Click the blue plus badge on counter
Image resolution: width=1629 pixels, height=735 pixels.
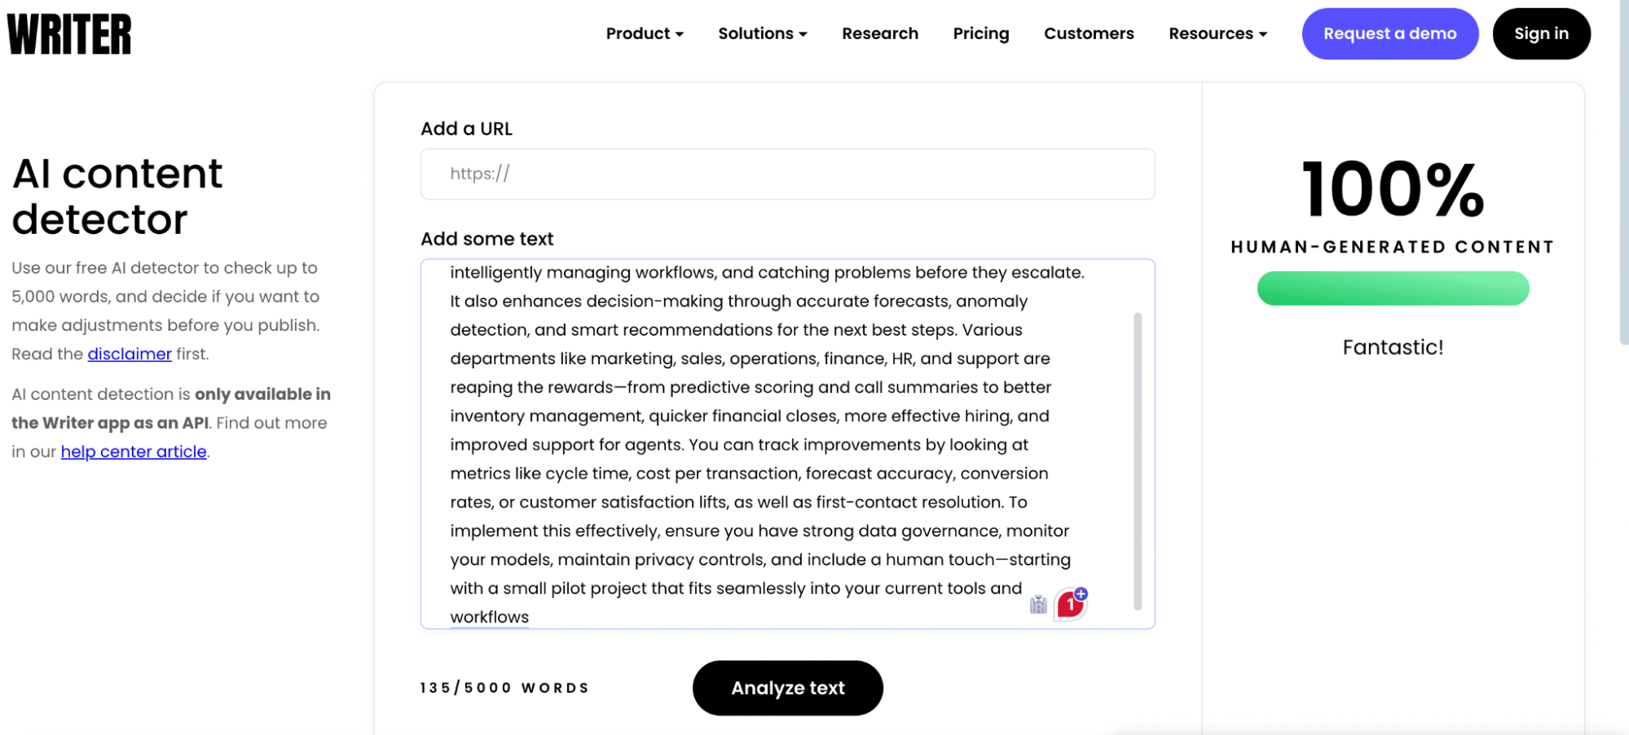point(1081,593)
